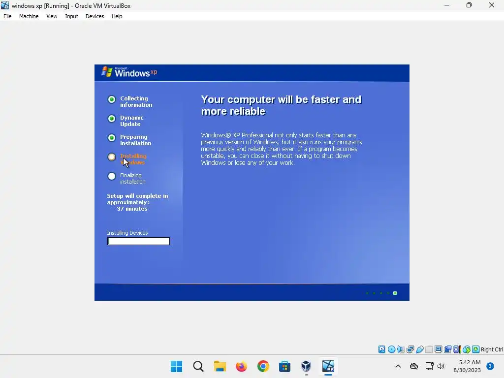Open taskbar Search
The width and height of the screenshot is (504, 378).
(198, 366)
